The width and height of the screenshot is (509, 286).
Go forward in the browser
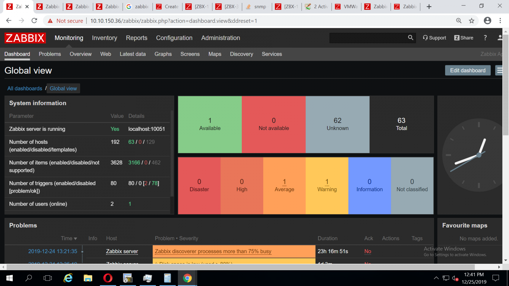tap(21, 21)
